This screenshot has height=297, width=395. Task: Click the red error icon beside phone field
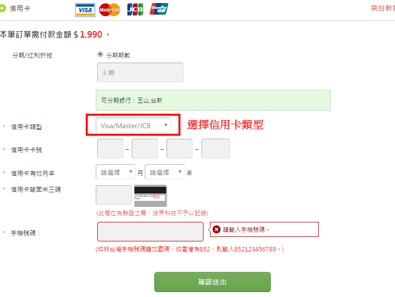217,229
